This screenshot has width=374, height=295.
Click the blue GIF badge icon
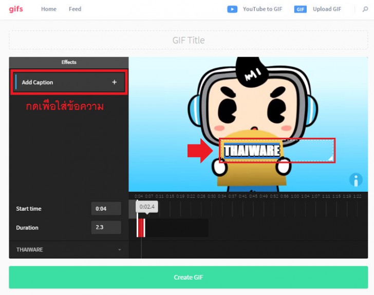pos(300,9)
